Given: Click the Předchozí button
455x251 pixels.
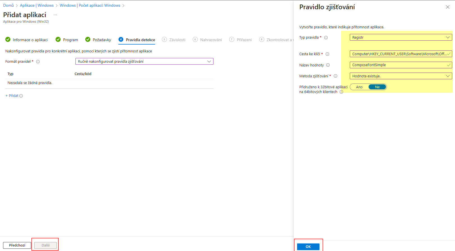Looking at the screenshot, I should pyautogui.click(x=17, y=245).
